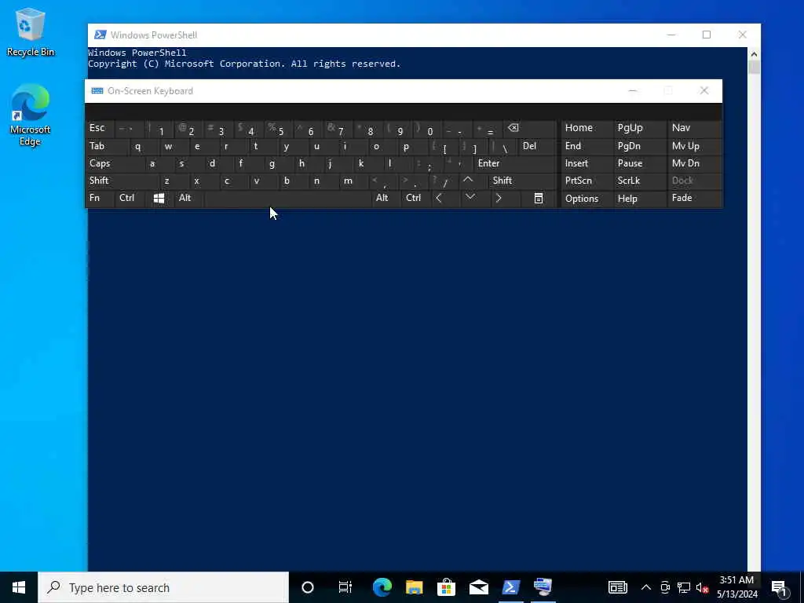
Task: Toggle the Fn key
Action: (x=100, y=199)
